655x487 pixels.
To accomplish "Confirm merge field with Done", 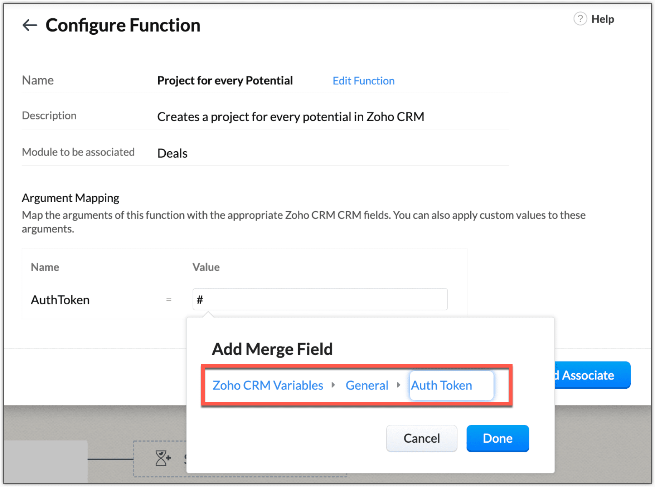I will point(497,438).
